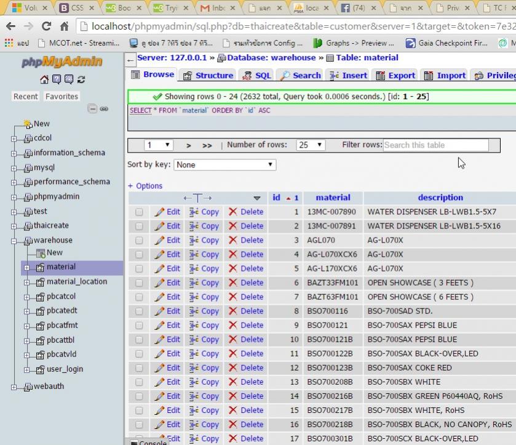Expand the thaicreate database tree node
516x445 pixels.
14,226
